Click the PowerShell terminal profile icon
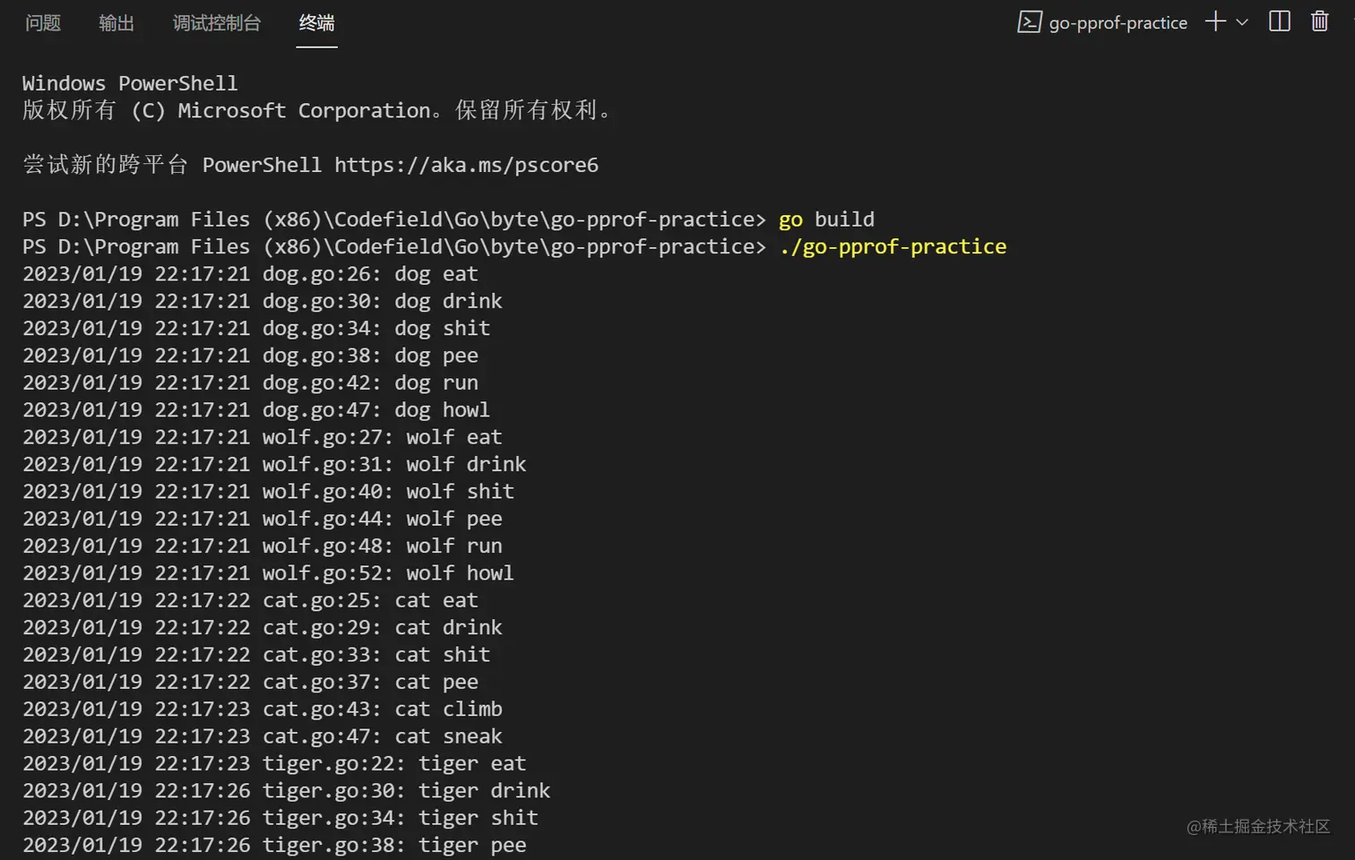Viewport: 1355px width, 860px height. point(1029,22)
